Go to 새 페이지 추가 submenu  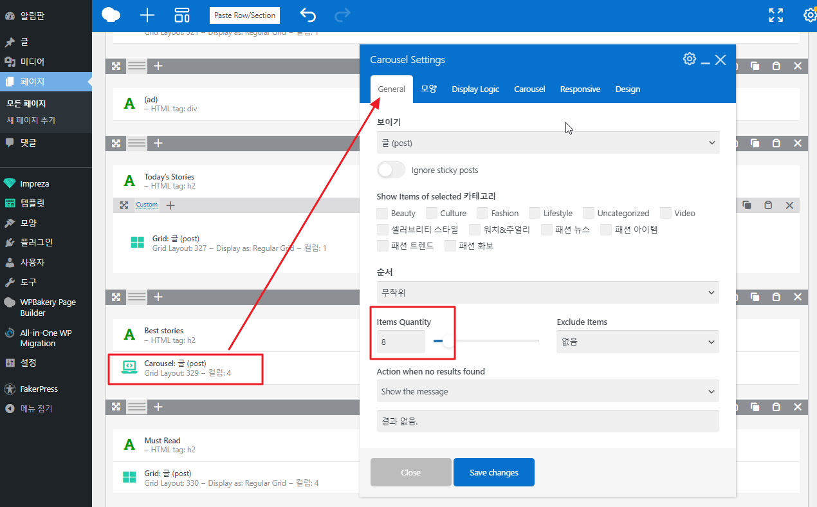click(x=31, y=120)
